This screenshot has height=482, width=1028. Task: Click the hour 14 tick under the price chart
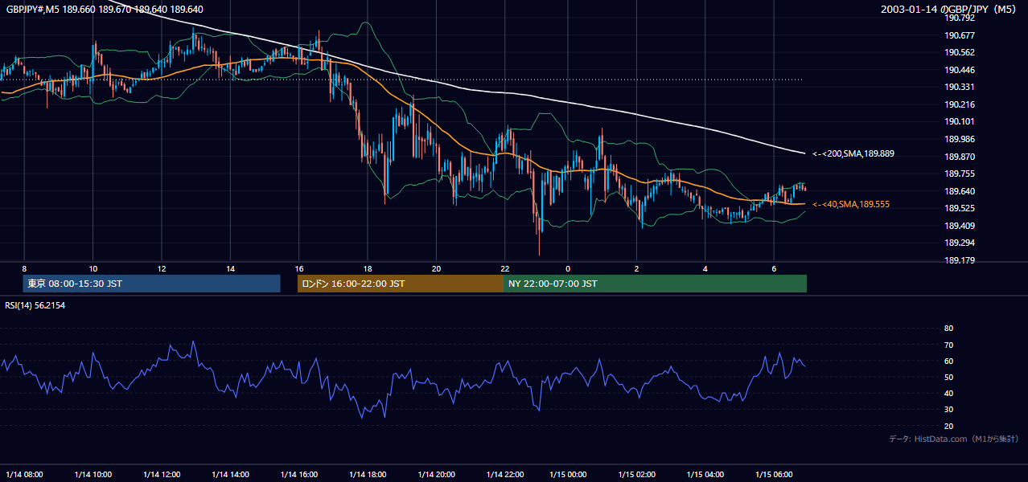pos(230,268)
